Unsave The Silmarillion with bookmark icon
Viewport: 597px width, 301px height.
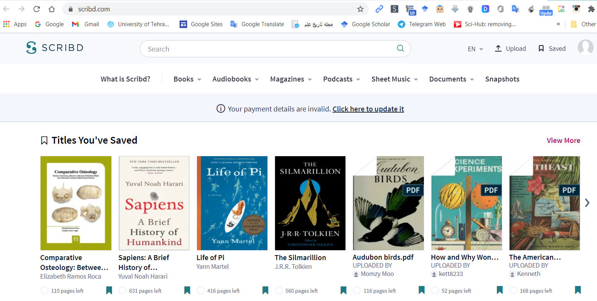coord(344,290)
